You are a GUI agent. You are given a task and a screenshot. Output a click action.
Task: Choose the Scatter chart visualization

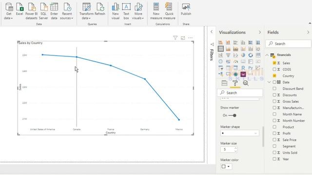point(235,55)
